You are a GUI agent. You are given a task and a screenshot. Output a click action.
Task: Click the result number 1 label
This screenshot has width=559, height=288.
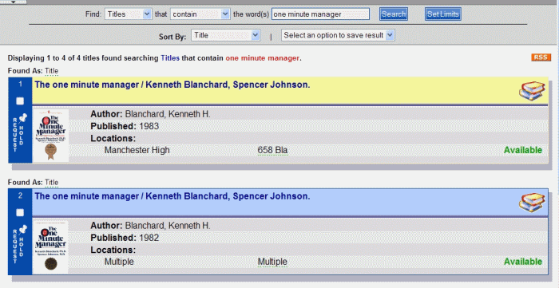[x=20, y=84]
